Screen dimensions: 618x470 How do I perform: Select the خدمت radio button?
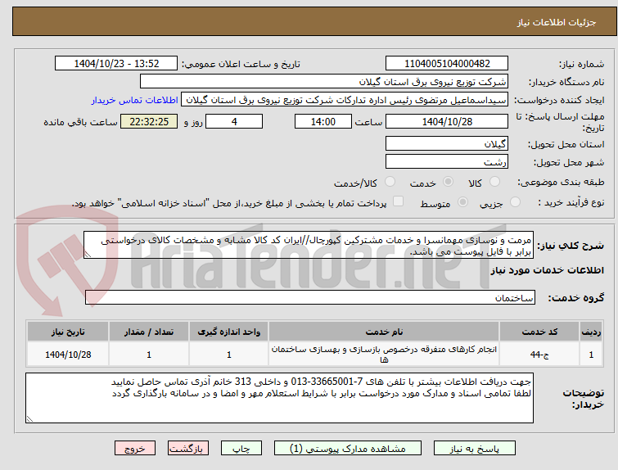448,182
